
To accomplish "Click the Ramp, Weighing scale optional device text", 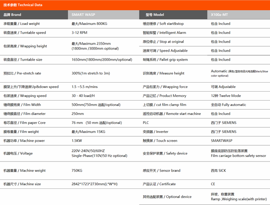I will click(238, 199).
